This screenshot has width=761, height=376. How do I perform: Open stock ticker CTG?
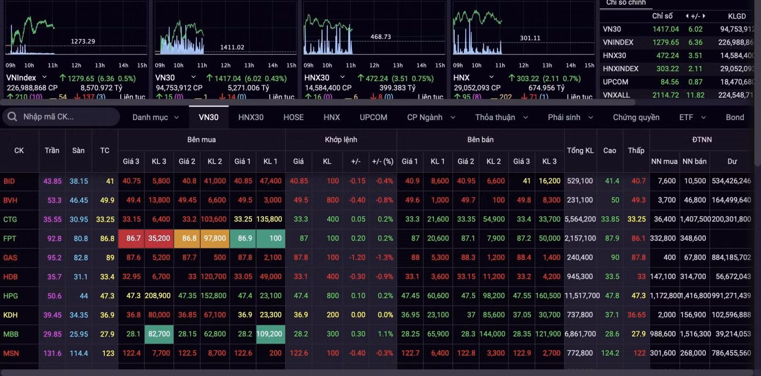point(10,219)
